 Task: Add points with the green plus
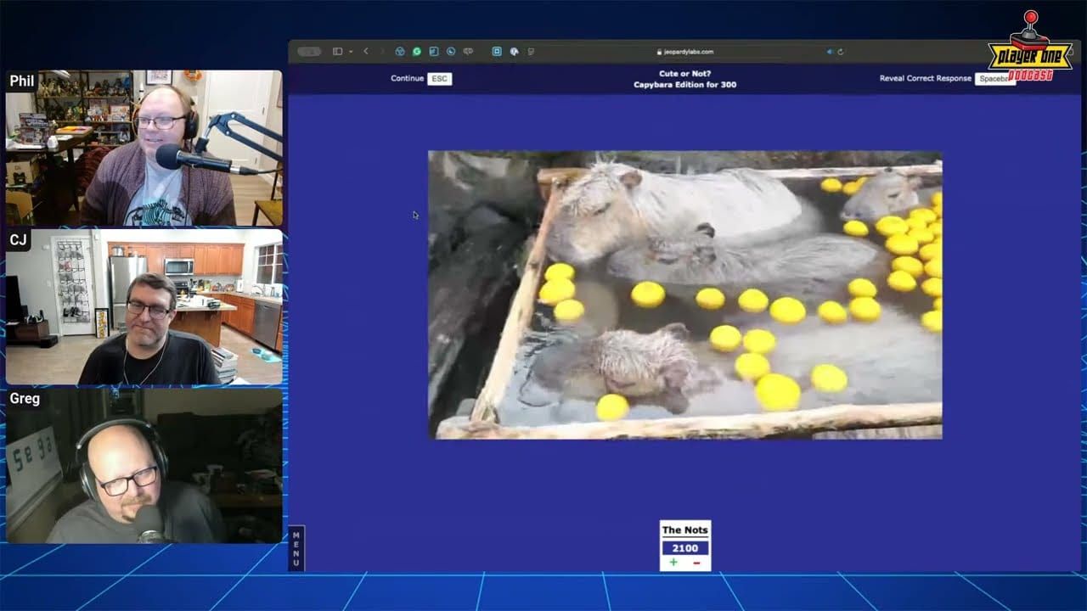pos(673,563)
